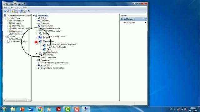Select 'Human Interface Devices' category text
Viewport: 200px width, 112px height.
point(50,29)
